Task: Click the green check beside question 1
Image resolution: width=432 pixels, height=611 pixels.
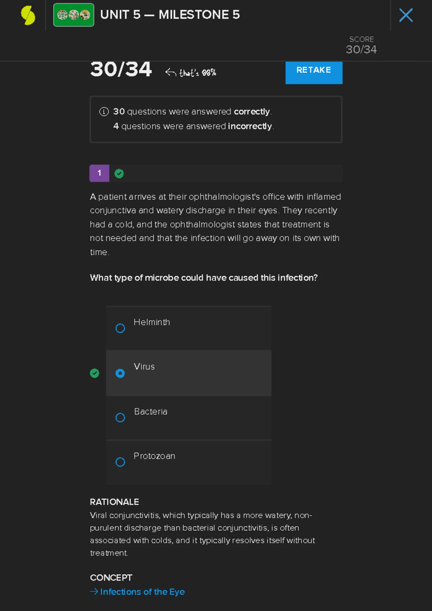Action: pyautogui.click(x=119, y=174)
